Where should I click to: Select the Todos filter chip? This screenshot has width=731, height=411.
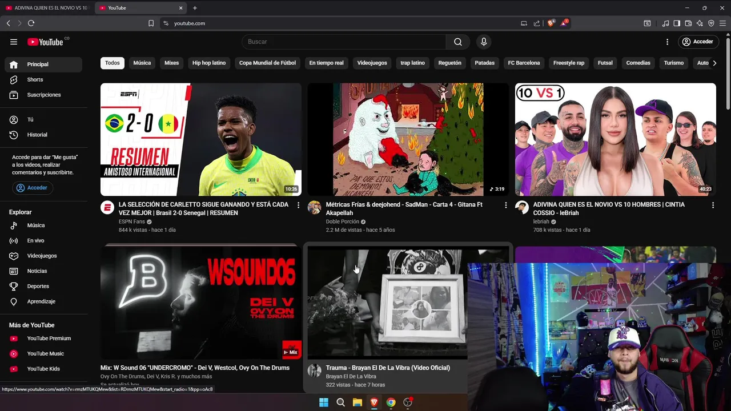(113, 63)
